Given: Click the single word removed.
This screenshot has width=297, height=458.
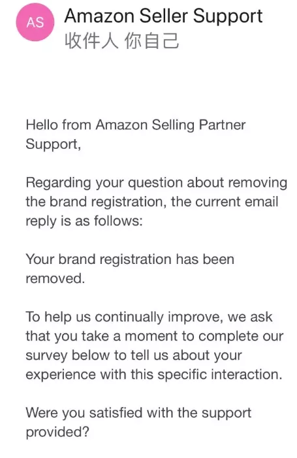Looking at the screenshot, I should tap(55, 279).
